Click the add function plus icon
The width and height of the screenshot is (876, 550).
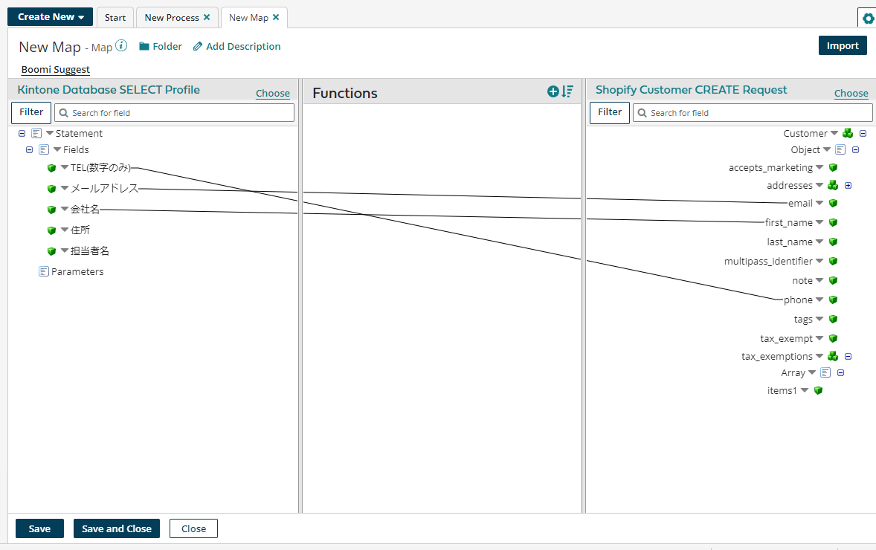pos(553,91)
